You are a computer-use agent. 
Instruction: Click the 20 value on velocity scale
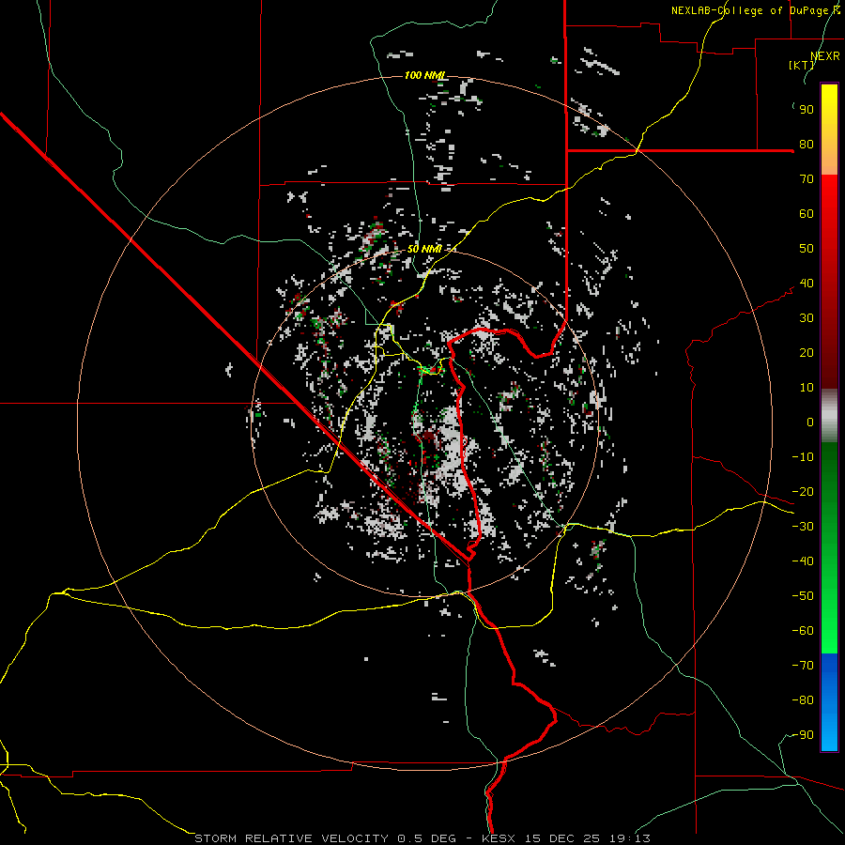pos(807,353)
